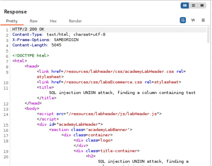Image resolution: width=212 pixels, height=166 pixels.
Task: Select the Pretty tab
Action: [12, 21]
